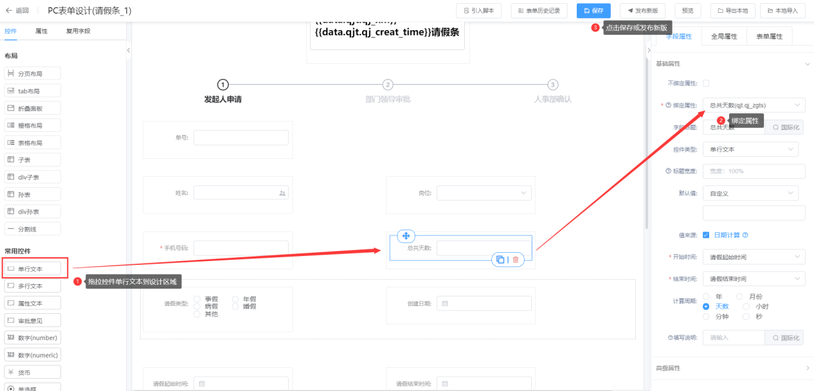
Task: Click 国际化 beside 填写说明 input
Action: (x=785, y=338)
